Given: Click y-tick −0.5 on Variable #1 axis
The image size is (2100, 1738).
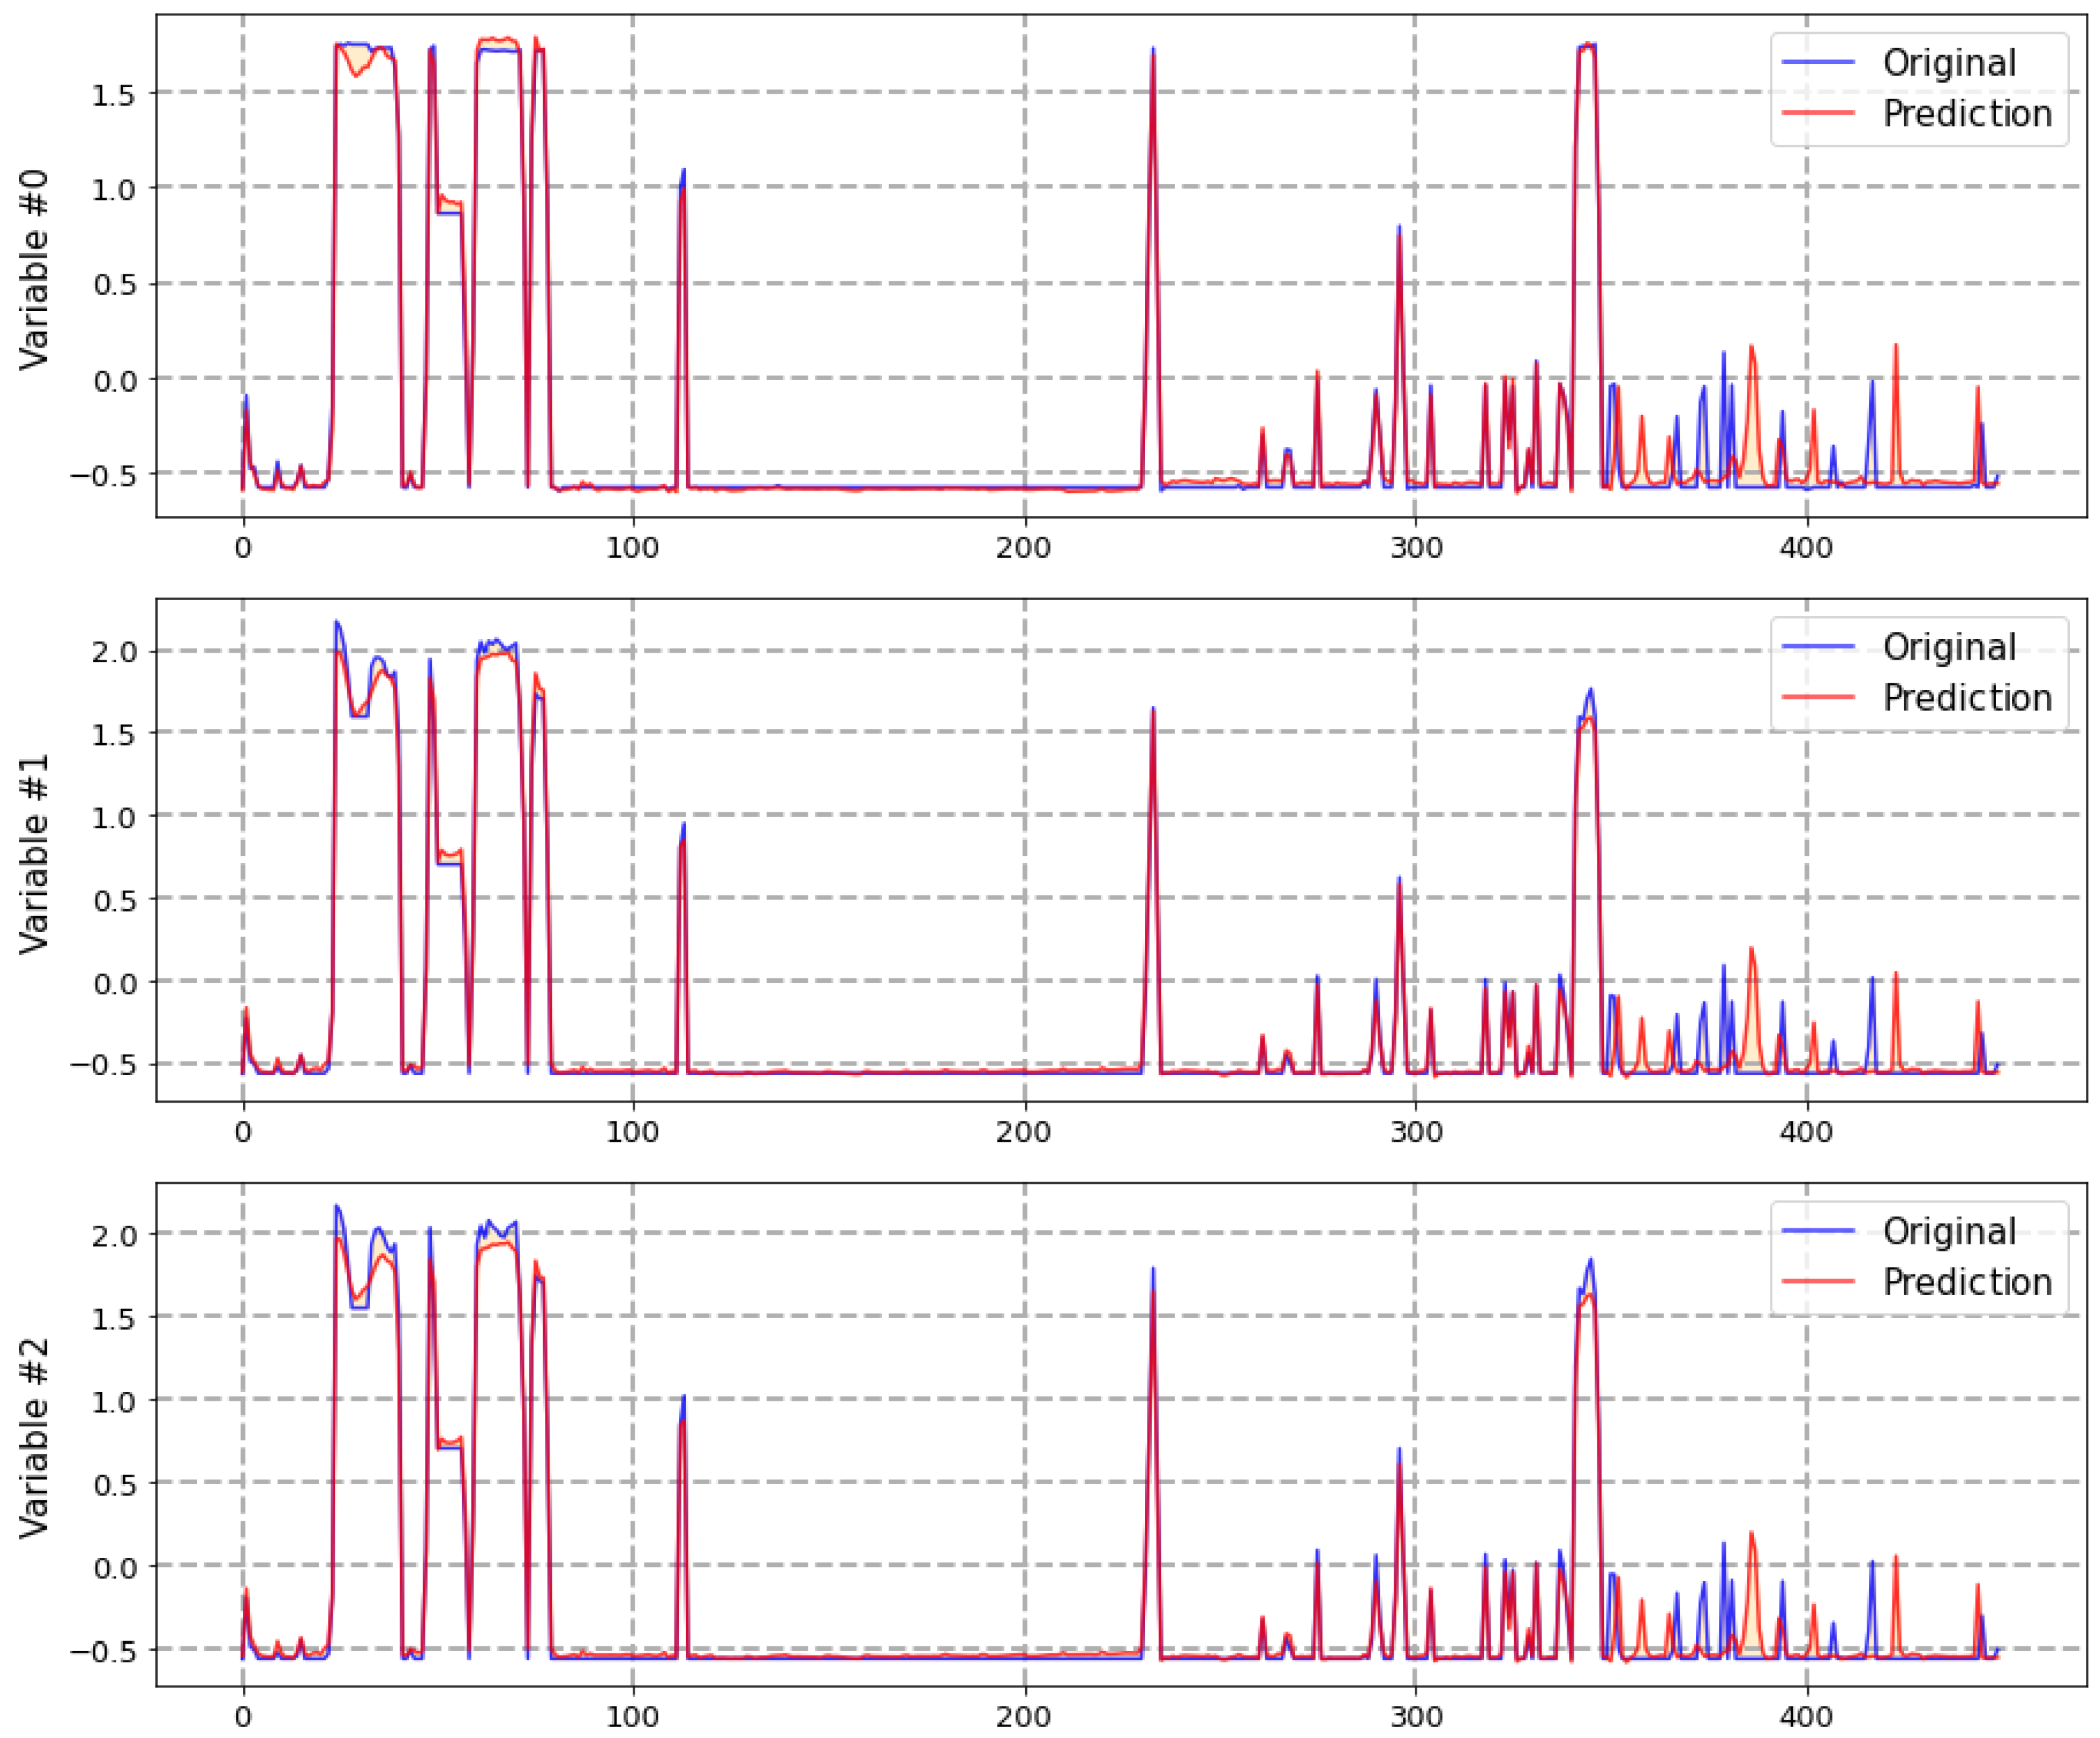Looking at the screenshot, I should coord(102,1066).
